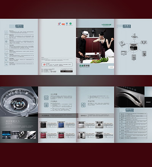Click the round mesh filter feature icon
The height and width of the screenshot is (167, 152).
click(6, 42)
